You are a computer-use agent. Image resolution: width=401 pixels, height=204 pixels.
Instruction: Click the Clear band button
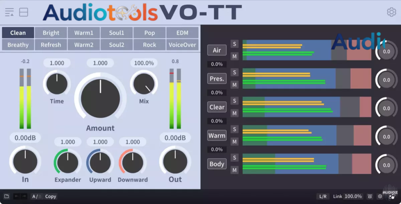[217, 107]
